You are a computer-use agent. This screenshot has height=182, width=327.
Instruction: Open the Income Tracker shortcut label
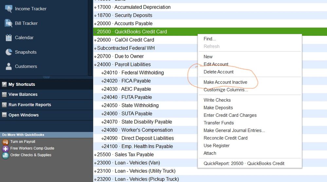[31, 9]
